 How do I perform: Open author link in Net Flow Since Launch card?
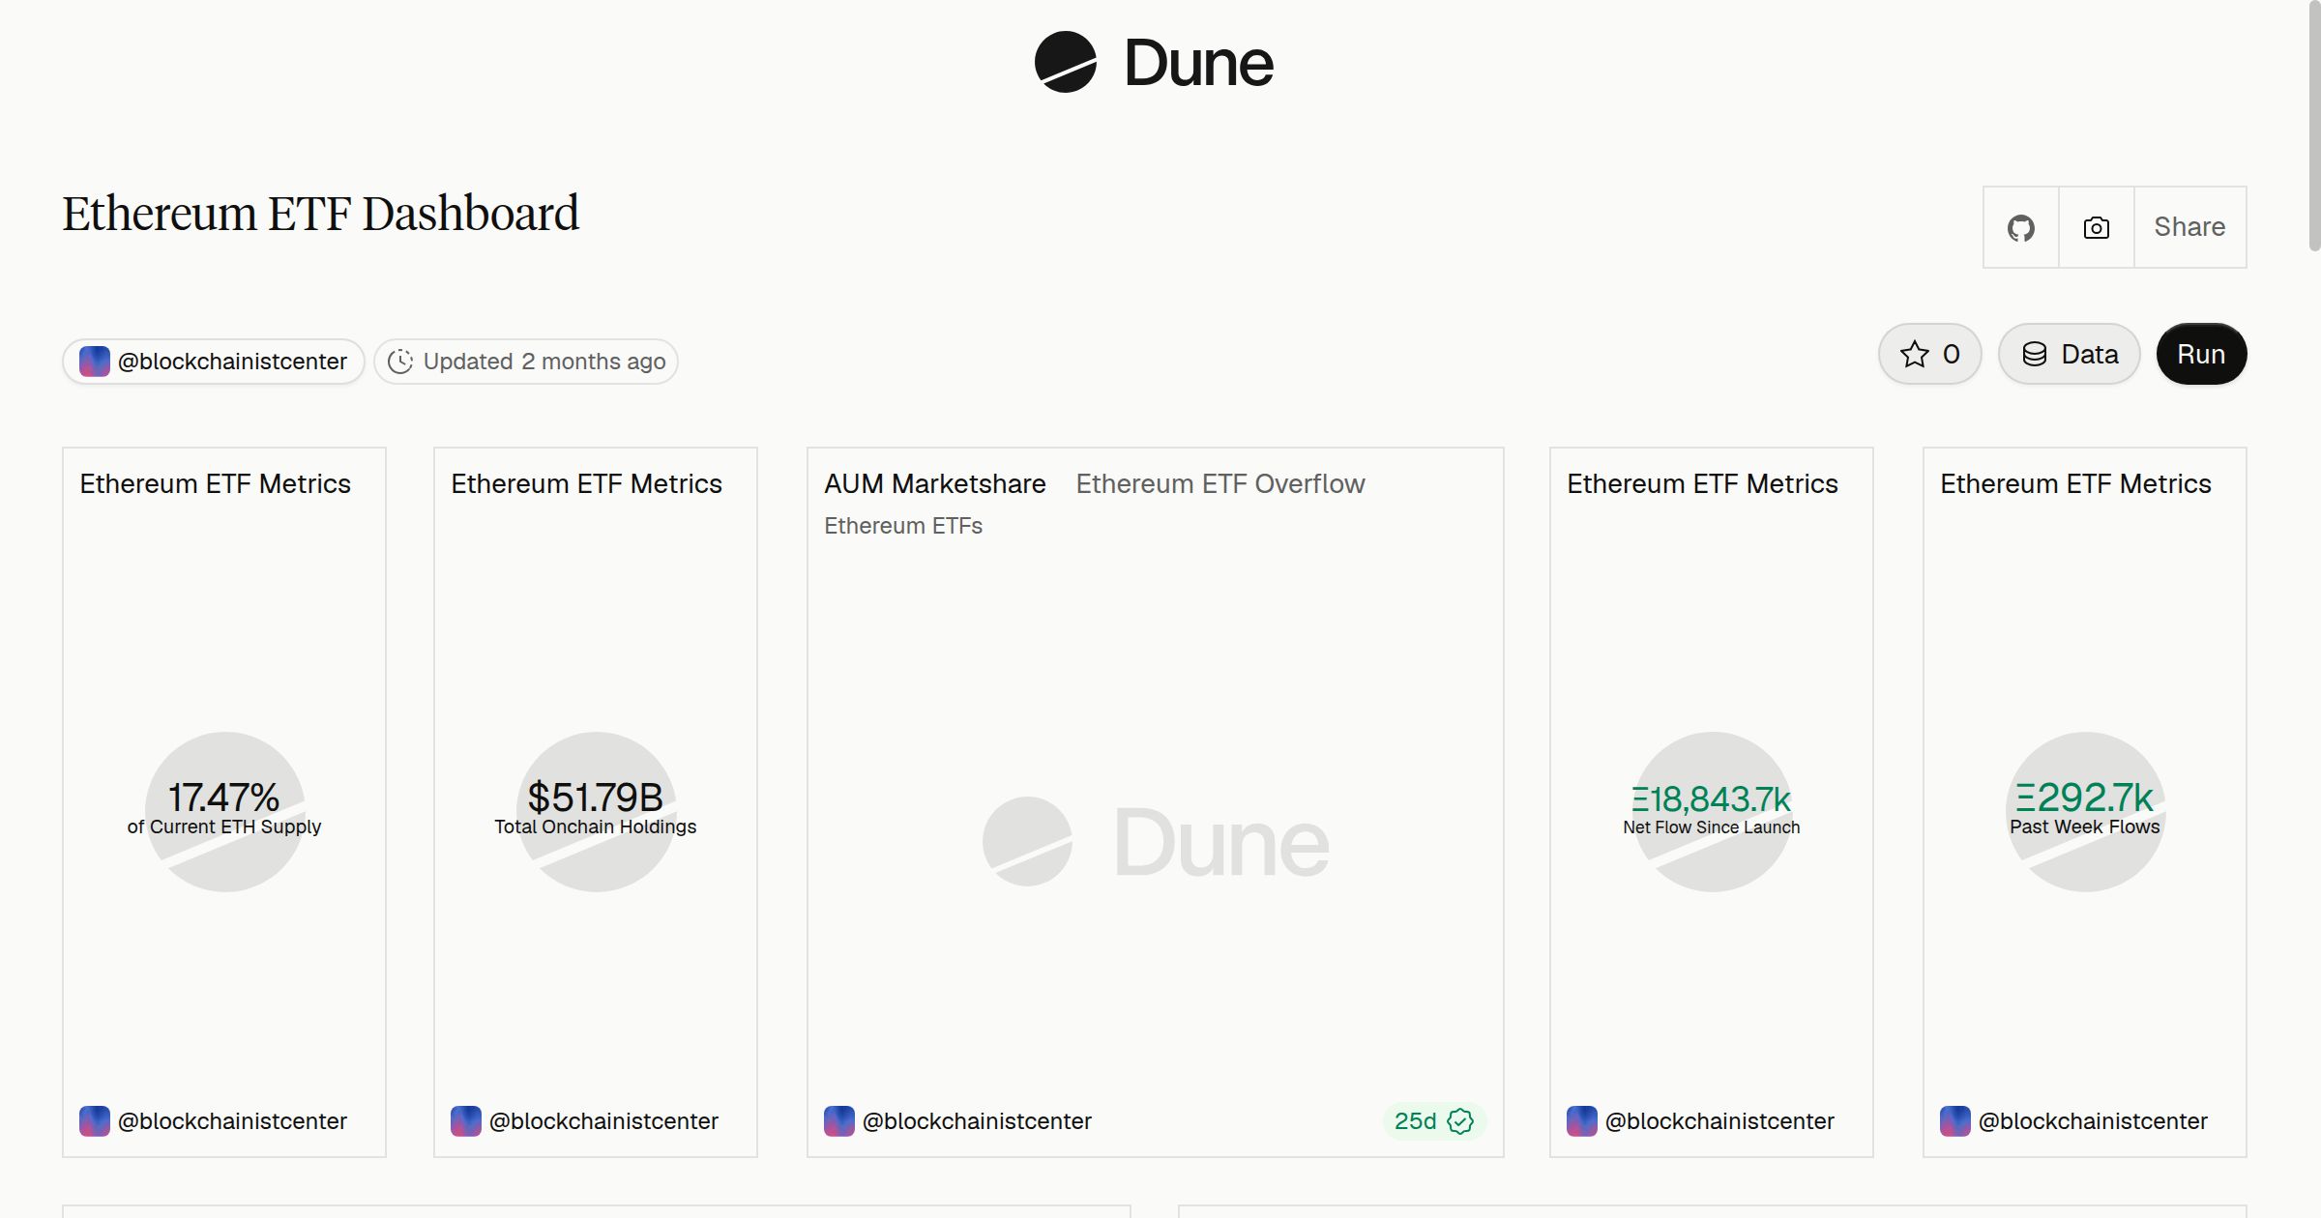coord(1700,1121)
